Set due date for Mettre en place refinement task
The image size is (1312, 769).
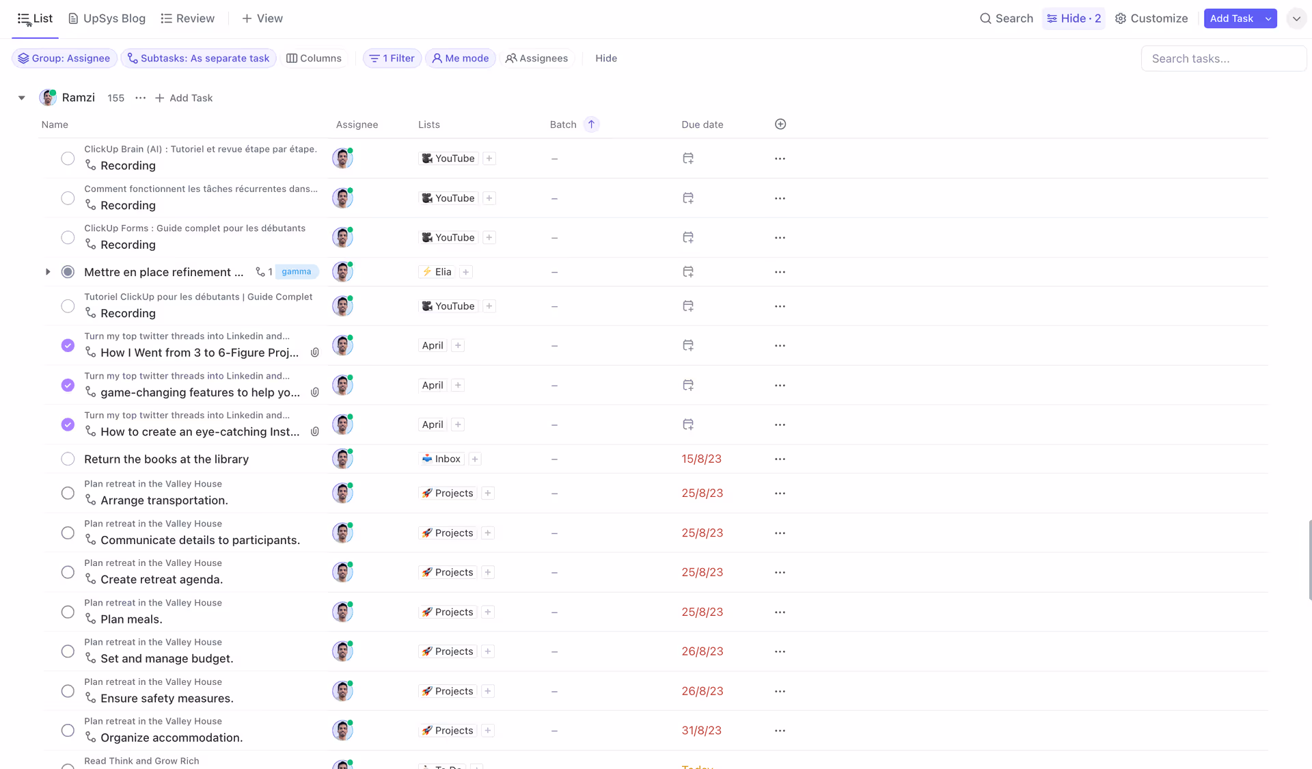point(688,272)
